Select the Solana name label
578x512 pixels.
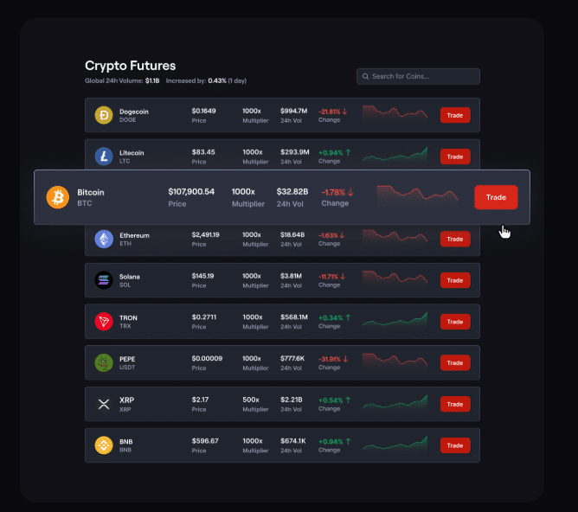[130, 277]
